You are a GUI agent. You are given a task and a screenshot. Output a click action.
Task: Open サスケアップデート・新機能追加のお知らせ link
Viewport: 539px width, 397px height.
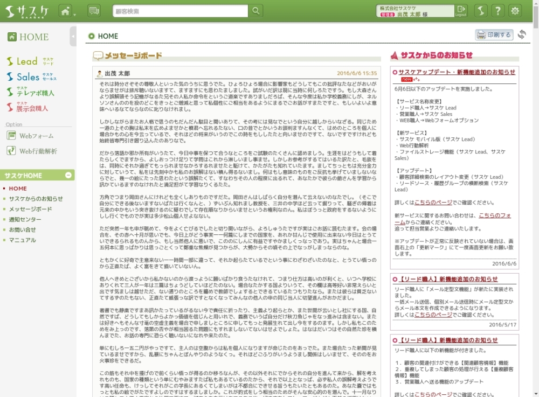457,72
